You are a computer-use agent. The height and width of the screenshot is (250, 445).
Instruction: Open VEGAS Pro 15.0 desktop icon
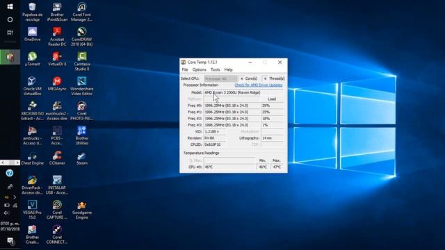[33, 210]
